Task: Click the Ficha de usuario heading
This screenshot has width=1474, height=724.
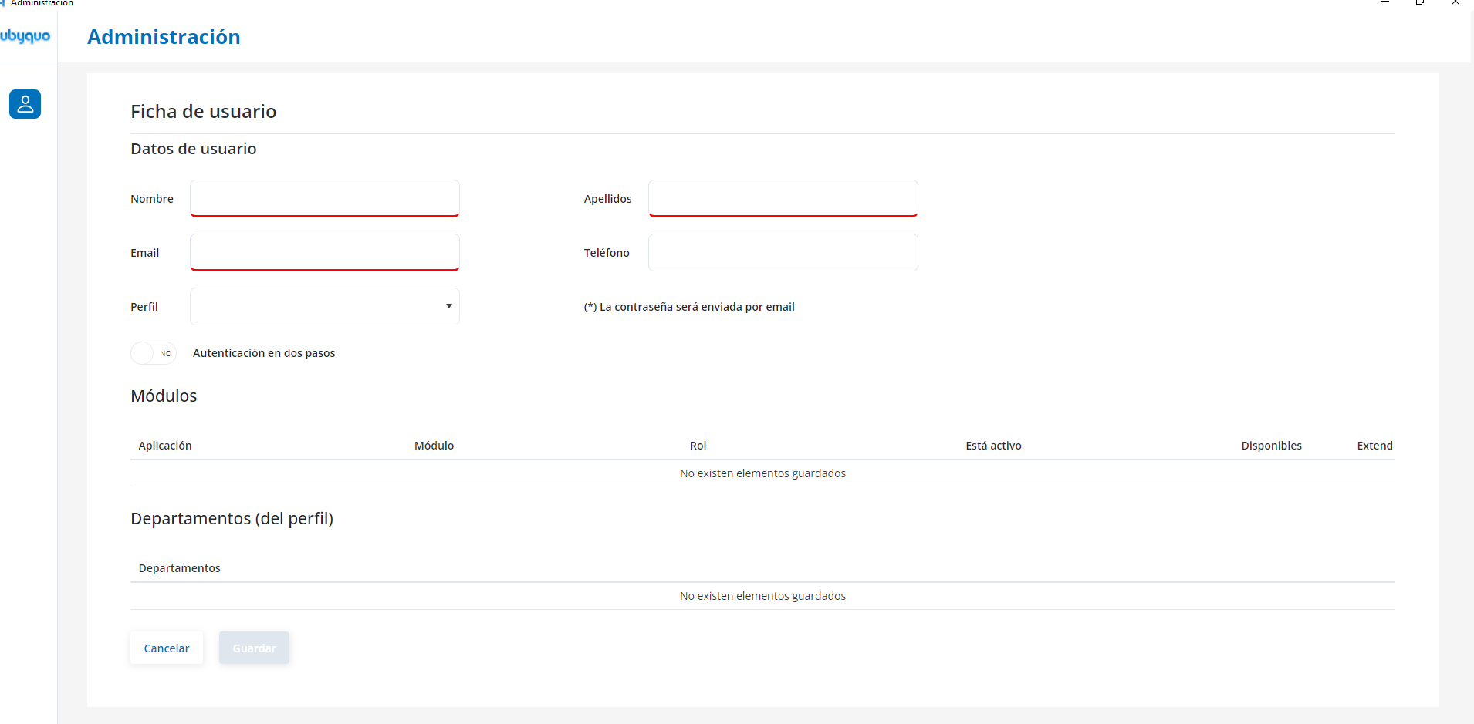Action: point(203,112)
